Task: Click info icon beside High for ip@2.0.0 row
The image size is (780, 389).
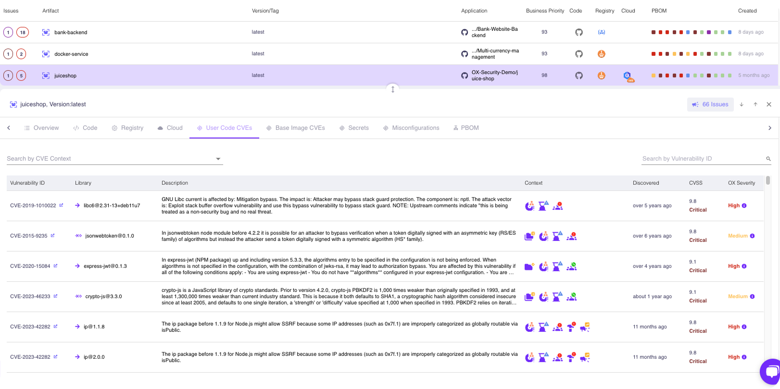Action: pos(744,357)
